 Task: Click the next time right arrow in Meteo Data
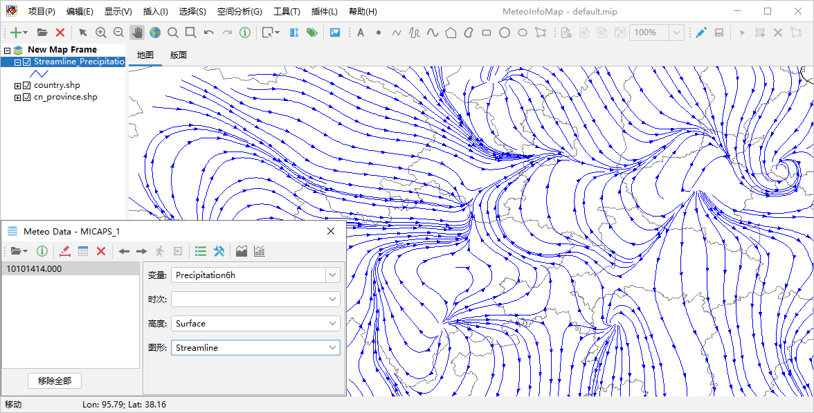coord(142,251)
